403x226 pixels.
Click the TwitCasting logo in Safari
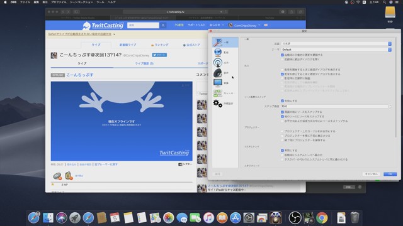(x=103, y=25)
